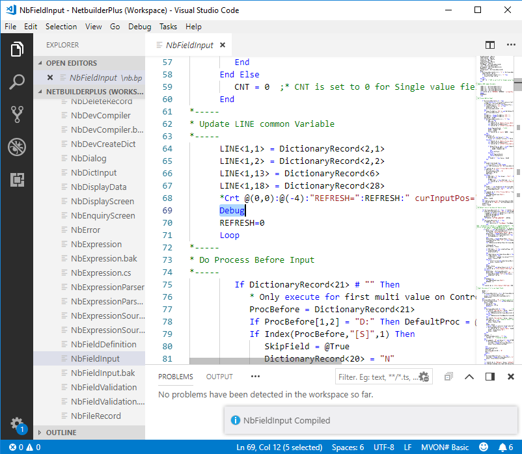Click the filter settings gear icon
The image size is (522, 454).
pyautogui.click(x=424, y=377)
